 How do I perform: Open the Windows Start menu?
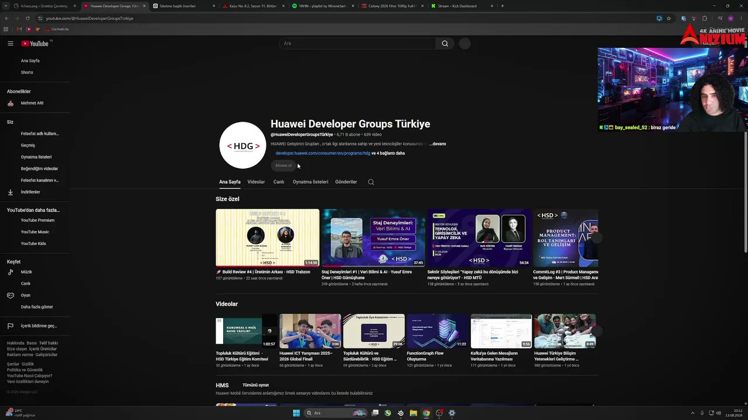click(296, 413)
